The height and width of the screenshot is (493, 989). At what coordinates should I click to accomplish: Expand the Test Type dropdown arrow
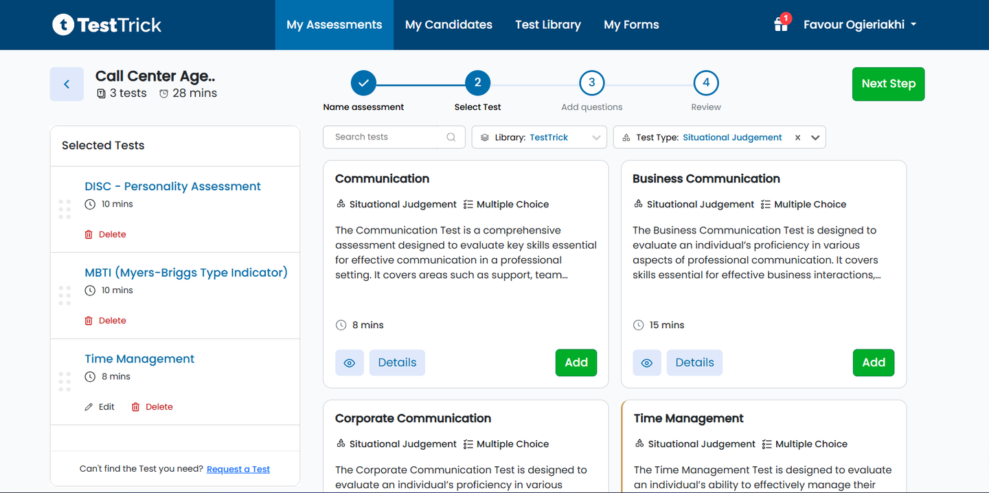tap(815, 137)
